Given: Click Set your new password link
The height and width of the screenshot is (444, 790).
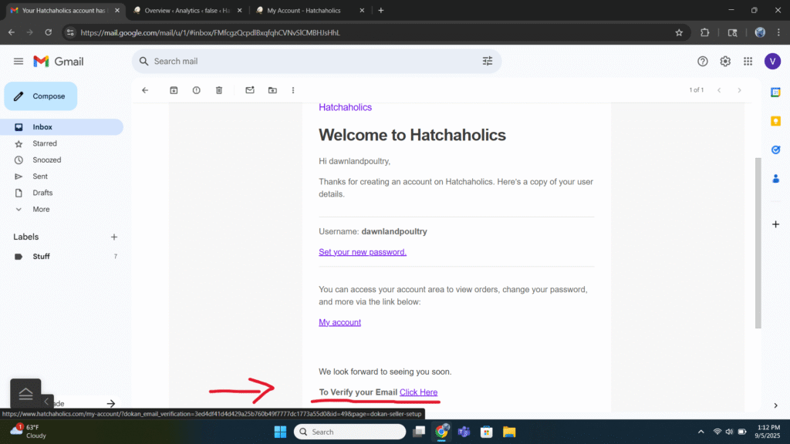Looking at the screenshot, I should pyautogui.click(x=363, y=252).
